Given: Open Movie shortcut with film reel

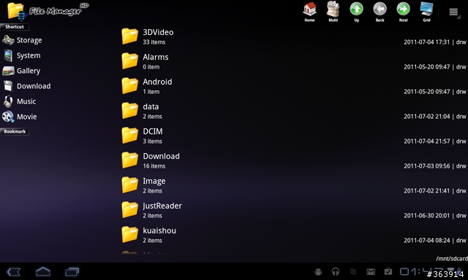Looking at the screenshot, I should (20, 117).
